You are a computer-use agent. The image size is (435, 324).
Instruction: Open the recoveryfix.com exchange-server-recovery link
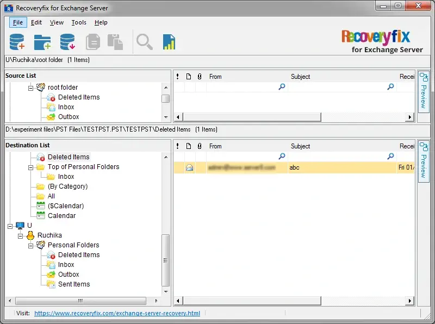click(x=117, y=313)
